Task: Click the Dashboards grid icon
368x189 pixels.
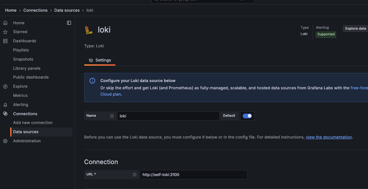Action: tap(5, 41)
